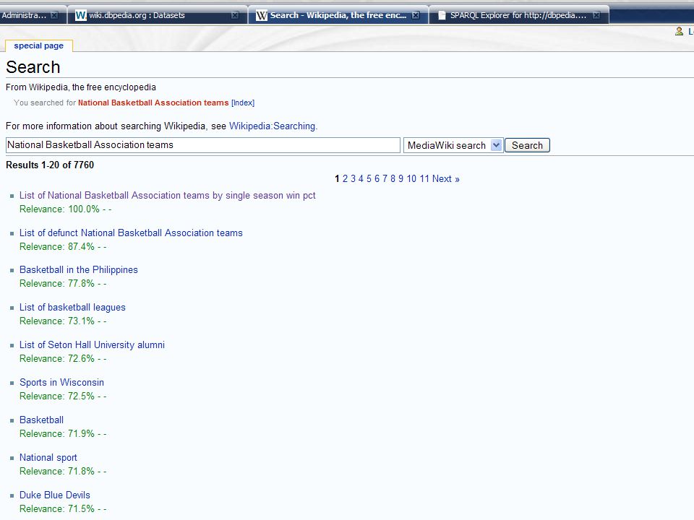Viewport: 694px width, 520px height.
Task: Close the SPARQL Explorer tab
Action: 596,15
